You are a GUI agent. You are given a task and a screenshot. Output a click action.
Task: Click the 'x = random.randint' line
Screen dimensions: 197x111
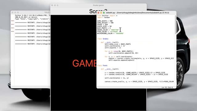[135, 73]
